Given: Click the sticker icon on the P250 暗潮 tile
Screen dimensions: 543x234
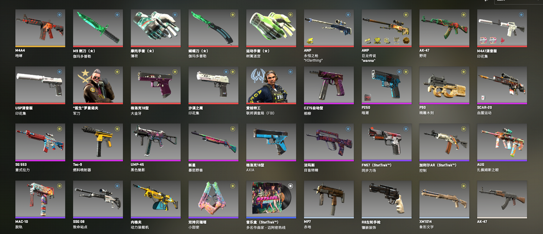Looking at the screenshot, I should pos(367,98).
